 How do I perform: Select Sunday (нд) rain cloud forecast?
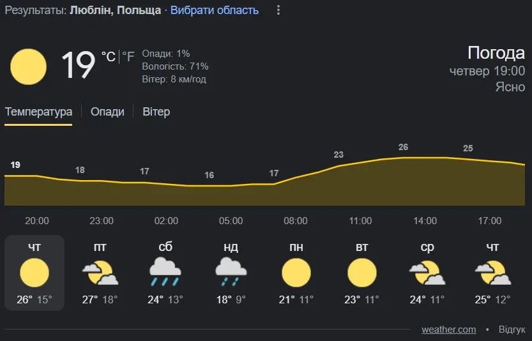pos(231,273)
